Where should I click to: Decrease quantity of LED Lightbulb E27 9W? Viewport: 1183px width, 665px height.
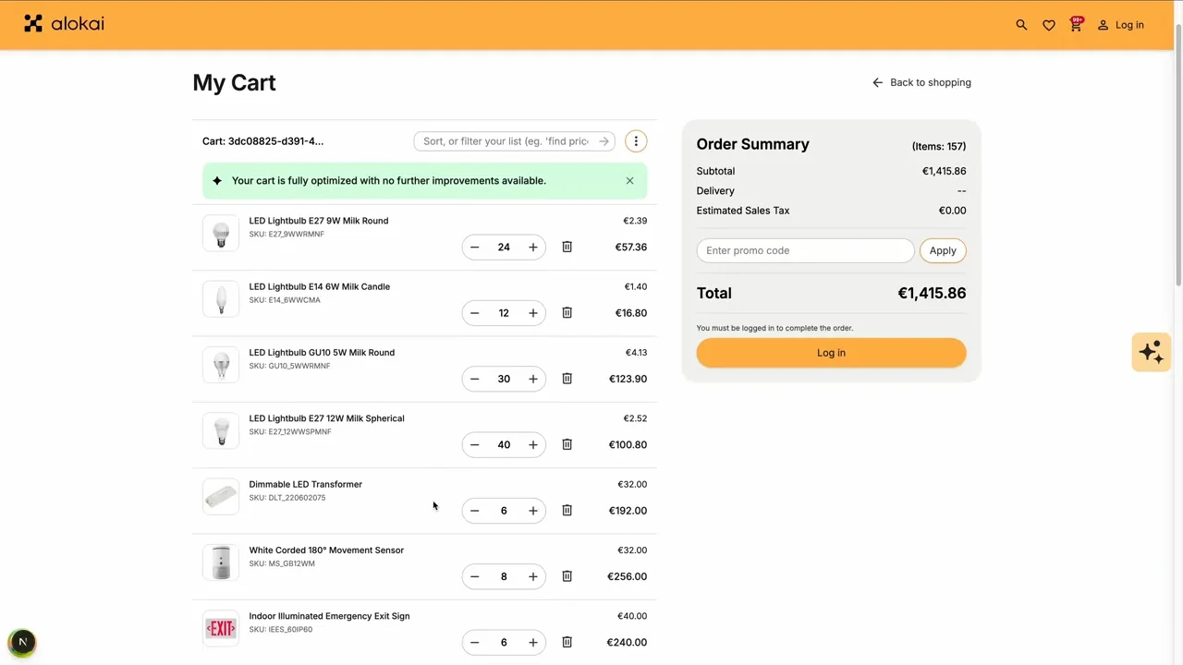pyautogui.click(x=475, y=248)
